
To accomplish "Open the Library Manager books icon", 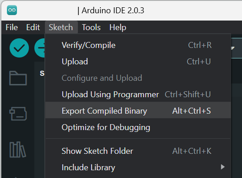I will tap(17, 149).
